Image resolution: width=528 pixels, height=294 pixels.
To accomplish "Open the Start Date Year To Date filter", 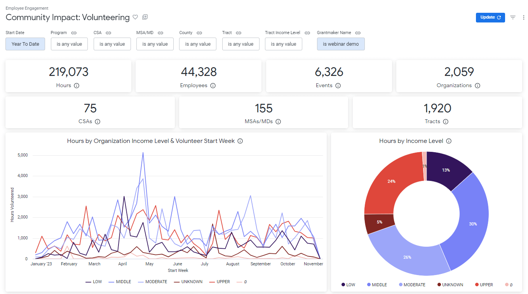I will (25, 44).
